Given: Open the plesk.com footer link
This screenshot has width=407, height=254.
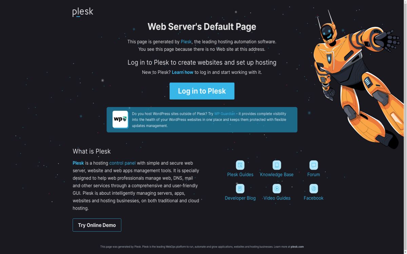Looking at the screenshot, I should coord(297,247).
